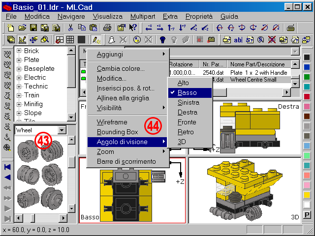Choose Cambia colore... from context menu
The image size is (315, 236).
(128, 69)
